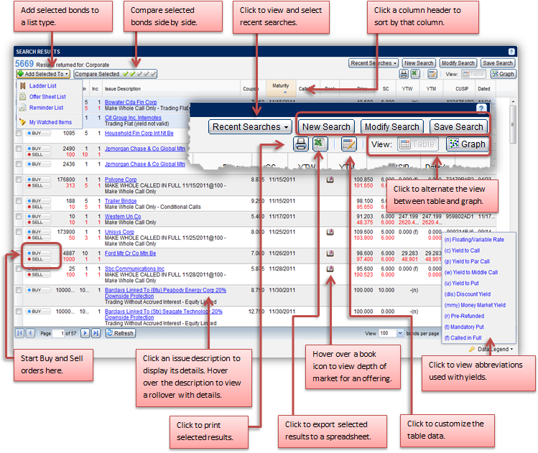
Task: Expand the enlarged Recent Searches dropdown
Action: coord(250,126)
